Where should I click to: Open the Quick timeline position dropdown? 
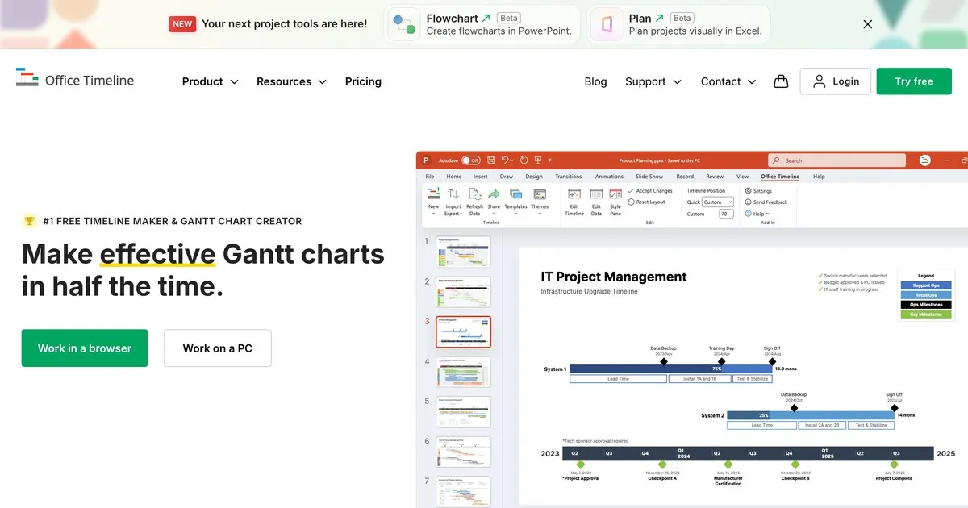pos(717,202)
